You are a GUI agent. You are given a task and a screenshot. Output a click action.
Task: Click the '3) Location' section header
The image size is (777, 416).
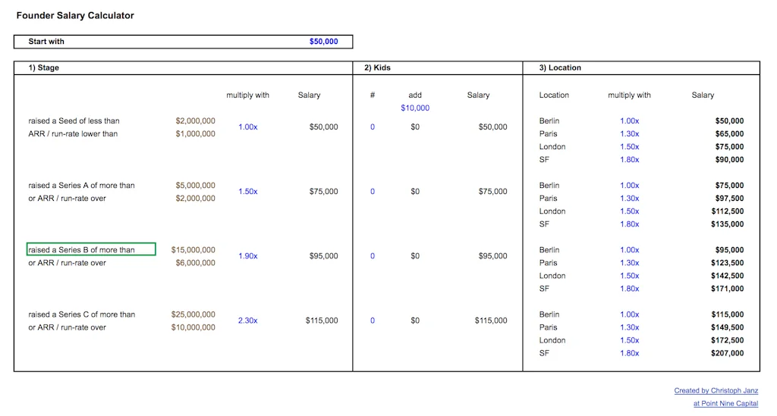(560, 68)
